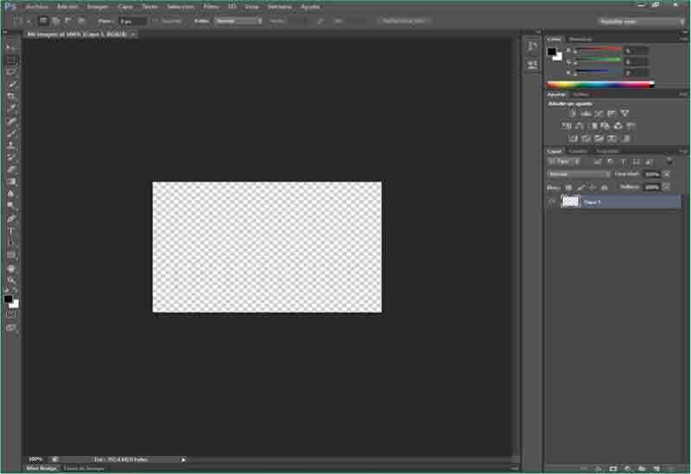Hide the Capa 1 layer visibility
691x474 pixels.
click(x=553, y=201)
